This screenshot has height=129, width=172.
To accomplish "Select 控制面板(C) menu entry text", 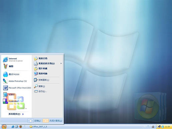I will (44, 80).
